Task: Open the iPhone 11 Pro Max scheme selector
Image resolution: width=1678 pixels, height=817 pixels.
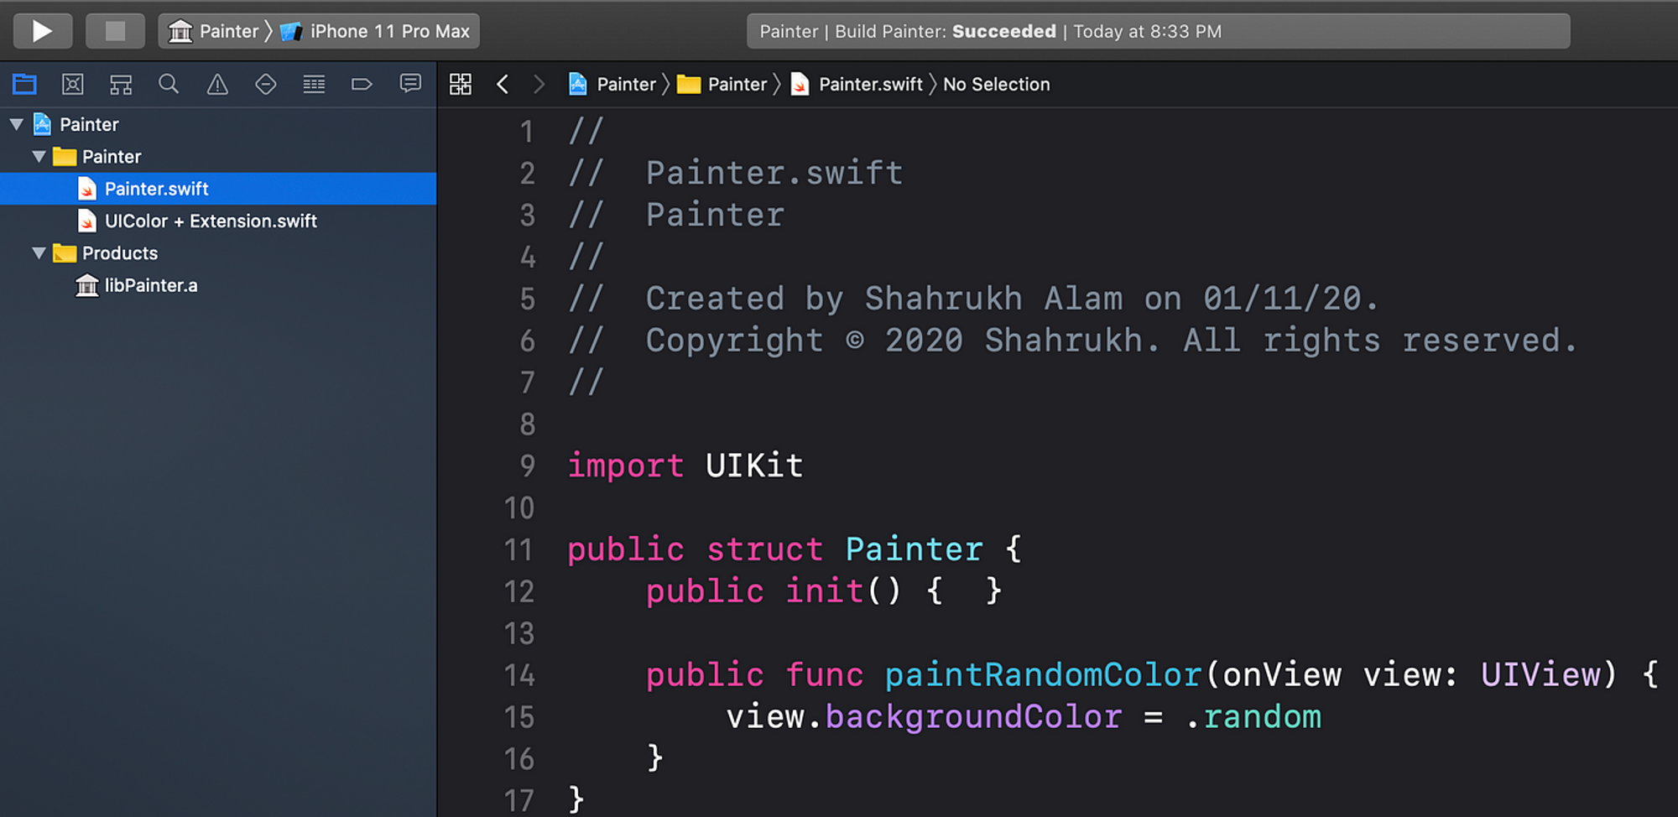Action: click(x=388, y=31)
